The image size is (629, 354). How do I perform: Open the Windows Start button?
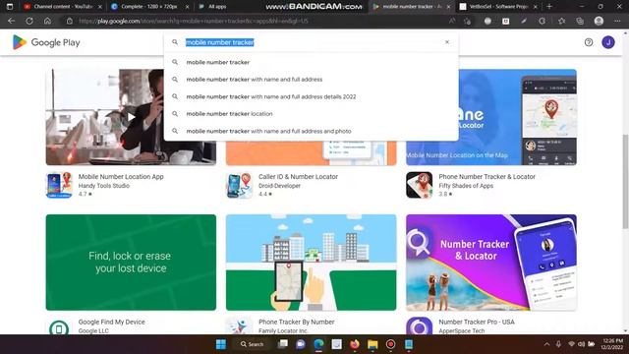pyautogui.click(x=220, y=344)
